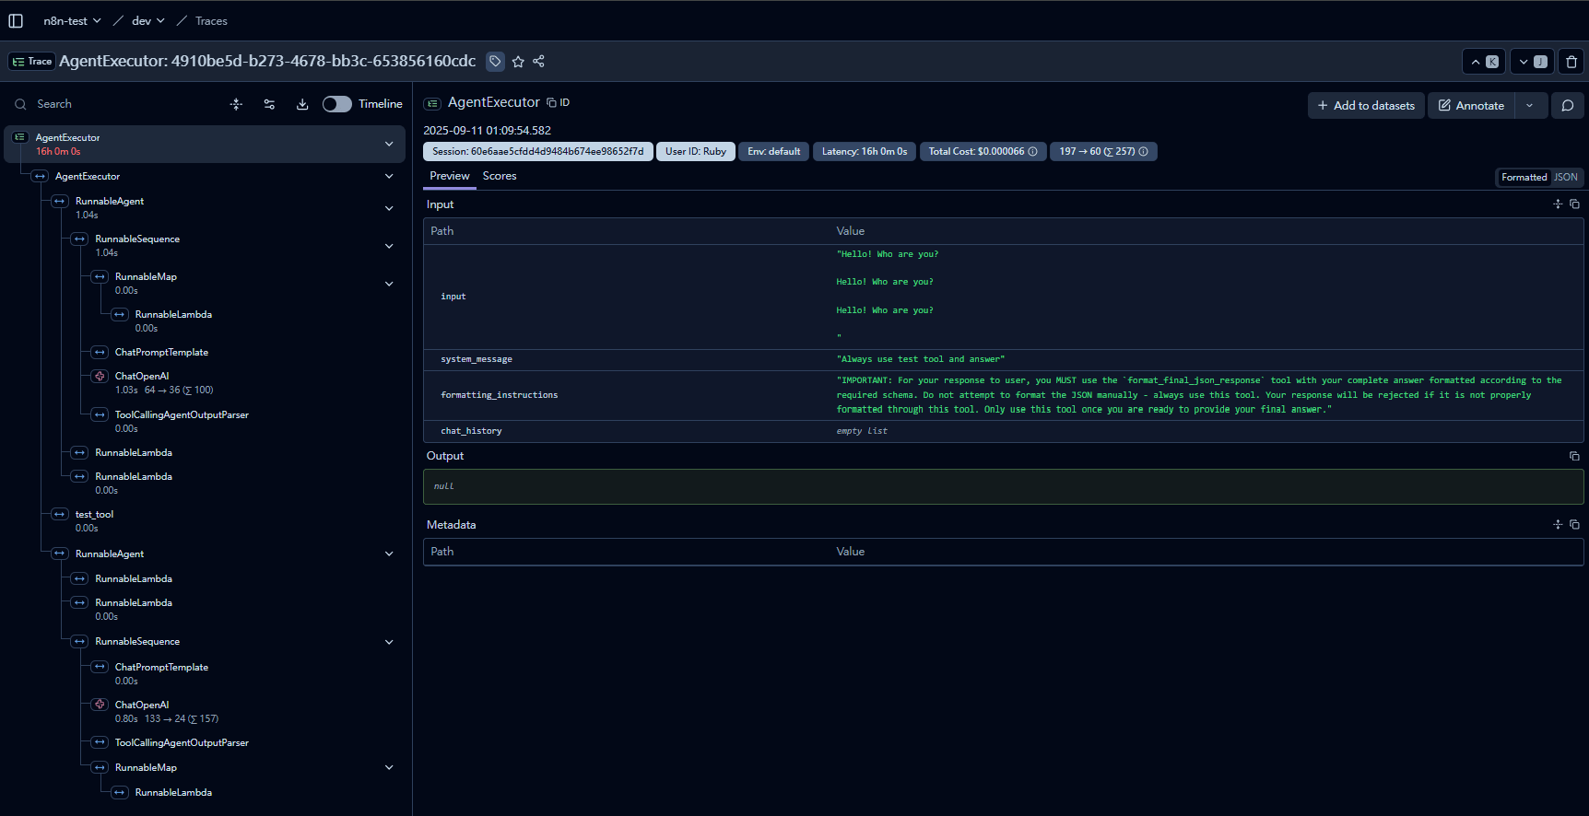Download trace via download icon
This screenshot has height=816, width=1589.
click(x=302, y=104)
